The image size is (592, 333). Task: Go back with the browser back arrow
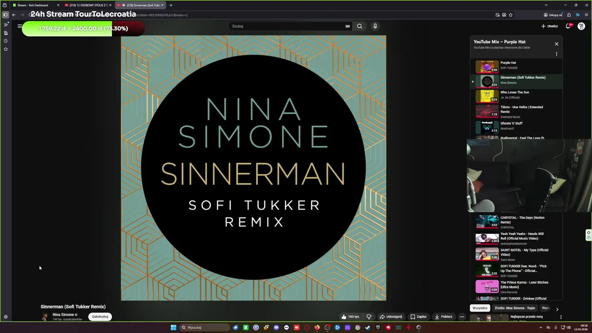14,15
